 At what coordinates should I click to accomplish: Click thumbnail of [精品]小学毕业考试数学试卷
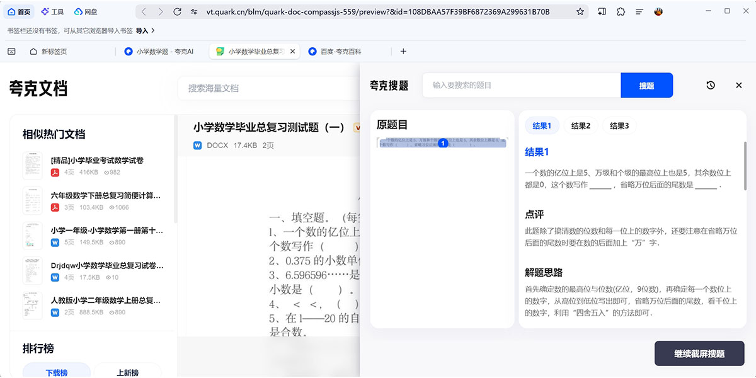pos(33,166)
